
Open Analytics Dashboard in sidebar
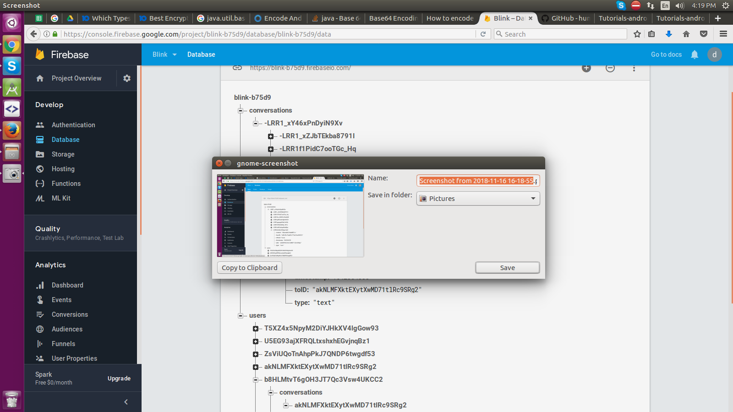pos(67,285)
